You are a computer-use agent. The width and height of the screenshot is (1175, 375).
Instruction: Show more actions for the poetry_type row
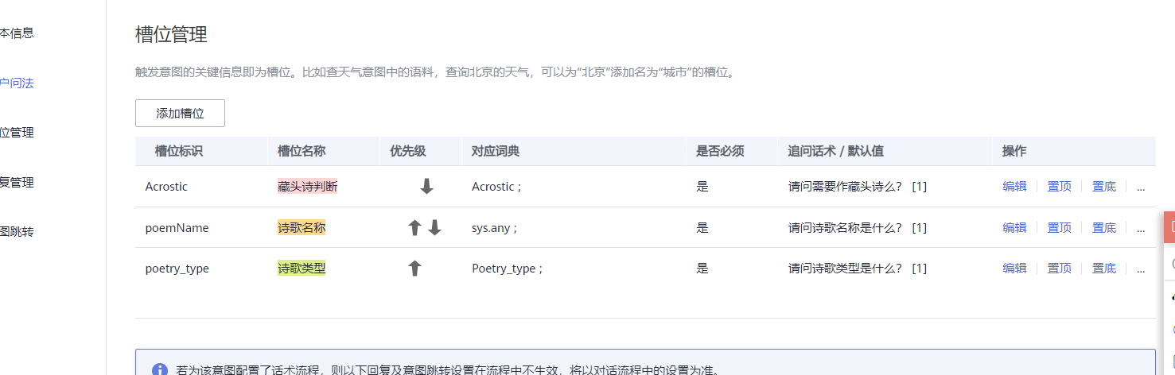tap(1141, 269)
